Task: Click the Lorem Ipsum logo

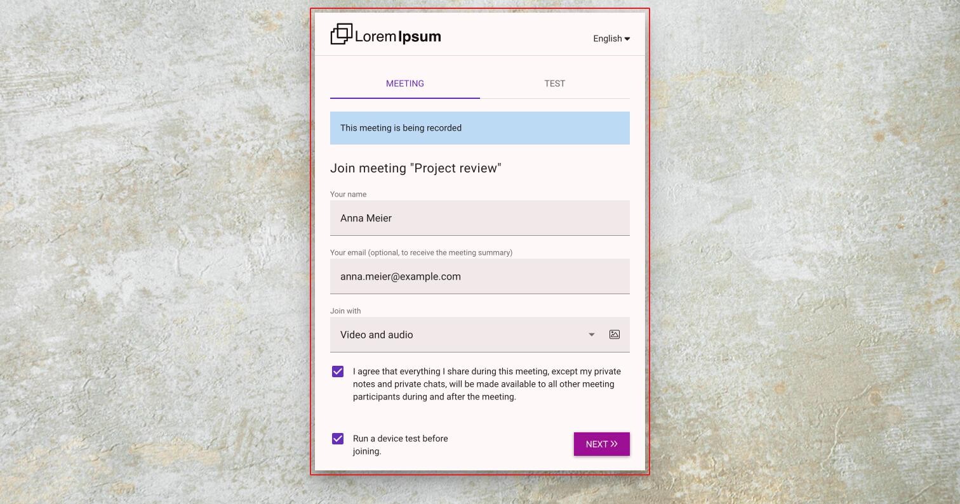Action: point(385,35)
